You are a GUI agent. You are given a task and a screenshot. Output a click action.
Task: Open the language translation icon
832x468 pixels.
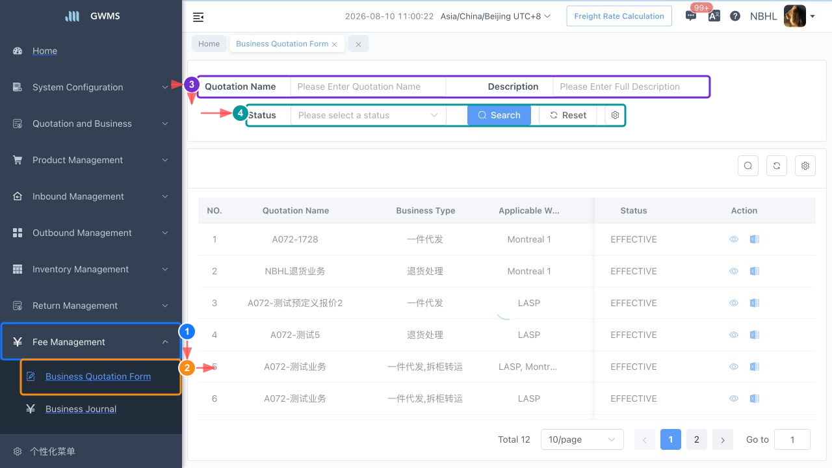[x=714, y=16]
